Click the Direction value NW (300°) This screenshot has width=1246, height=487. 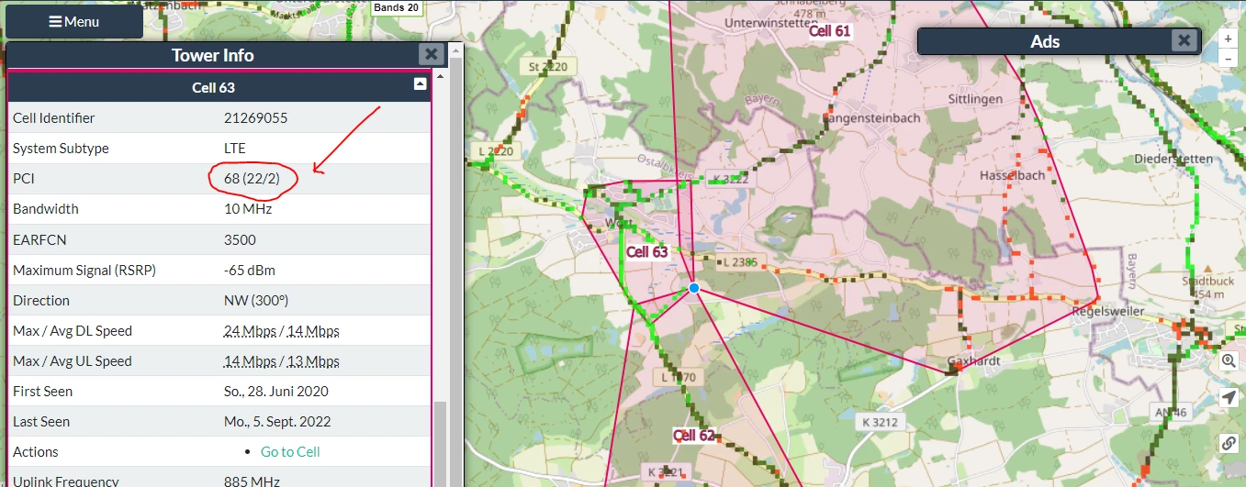(x=256, y=300)
